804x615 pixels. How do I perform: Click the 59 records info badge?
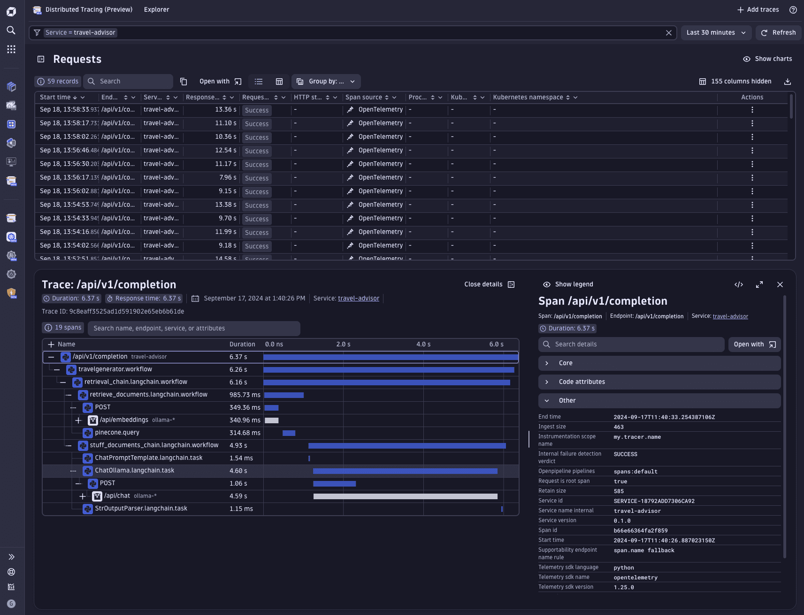coord(58,82)
